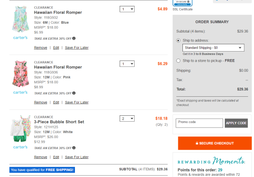Click carter's logo under blue romper
This screenshot has width=254, height=177.
[x=20, y=38]
